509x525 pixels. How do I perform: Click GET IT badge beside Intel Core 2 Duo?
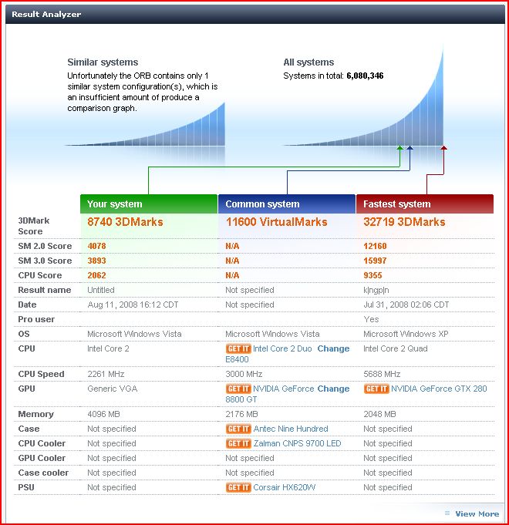click(238, 348)
